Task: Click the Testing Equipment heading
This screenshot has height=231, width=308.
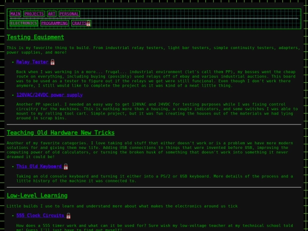Action: [x=35, y=37]
